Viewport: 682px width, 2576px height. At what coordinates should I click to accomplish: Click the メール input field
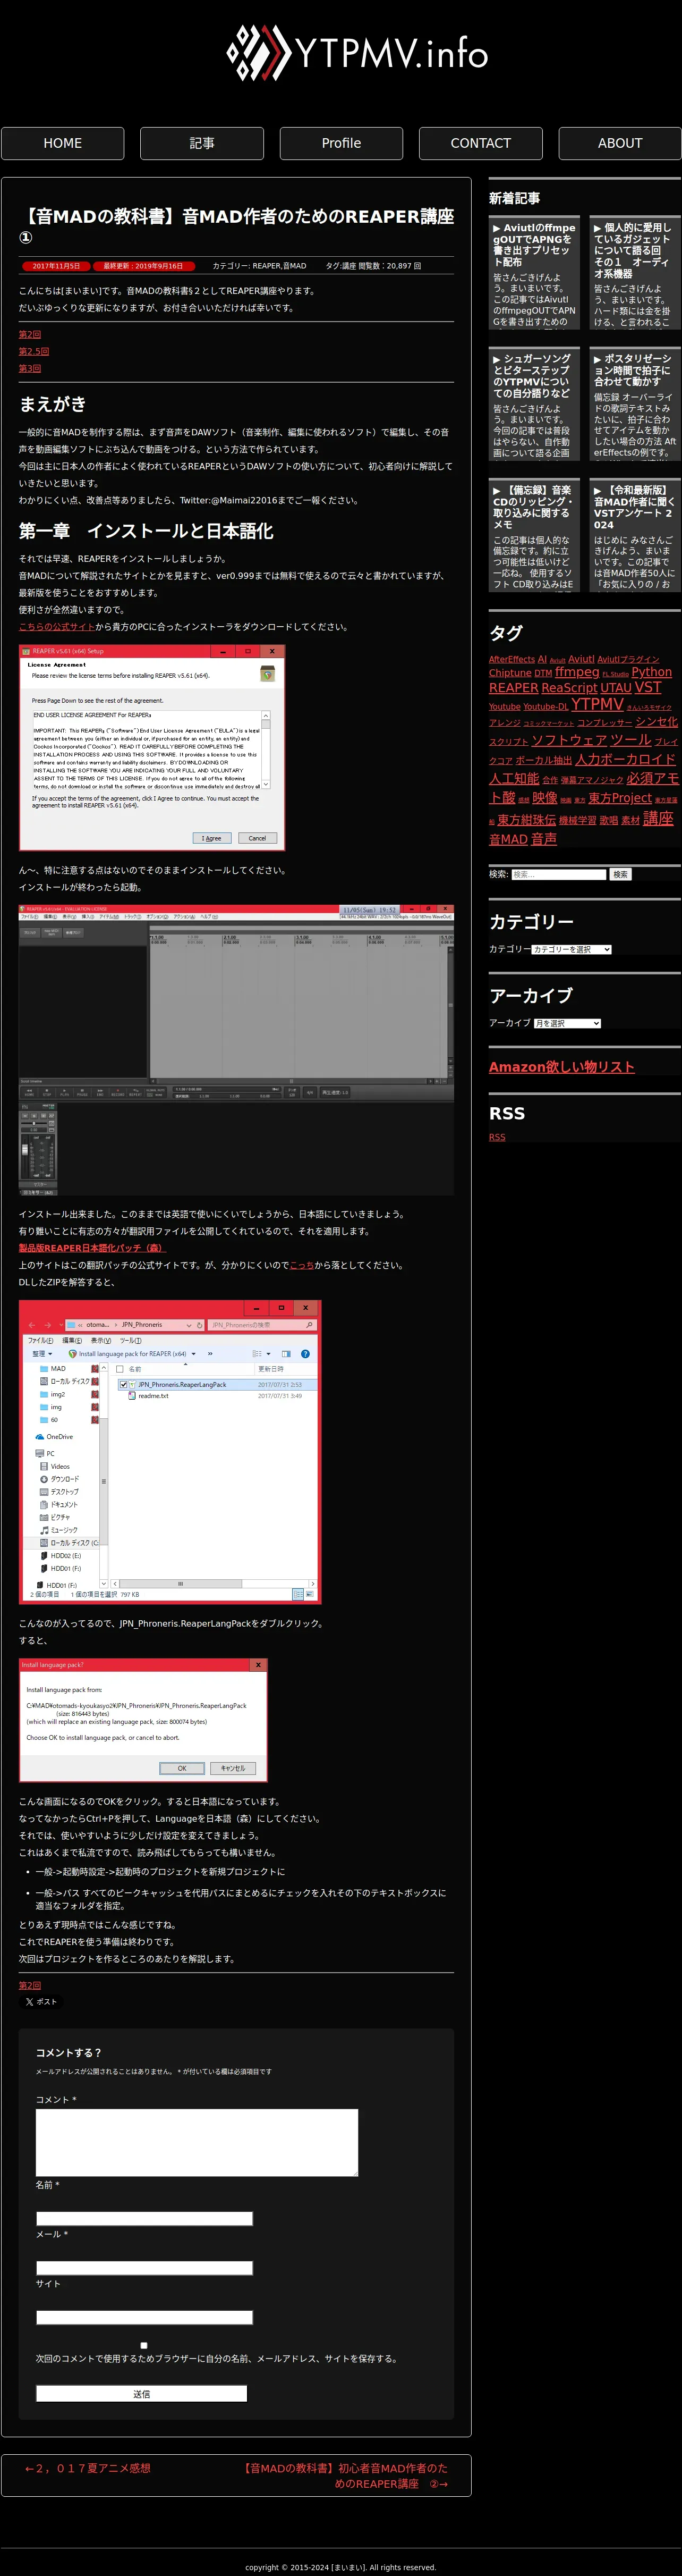pyautogui.click(x=144, y=2268)
